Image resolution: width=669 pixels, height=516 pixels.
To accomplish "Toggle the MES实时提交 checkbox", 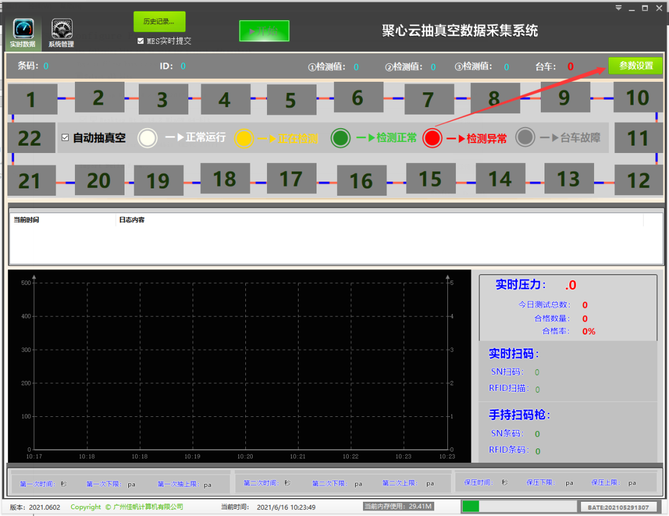I will click(141, 41).
